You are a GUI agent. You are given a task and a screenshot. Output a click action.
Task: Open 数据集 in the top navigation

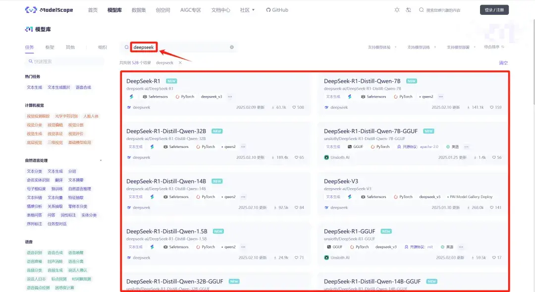(139, 10)
